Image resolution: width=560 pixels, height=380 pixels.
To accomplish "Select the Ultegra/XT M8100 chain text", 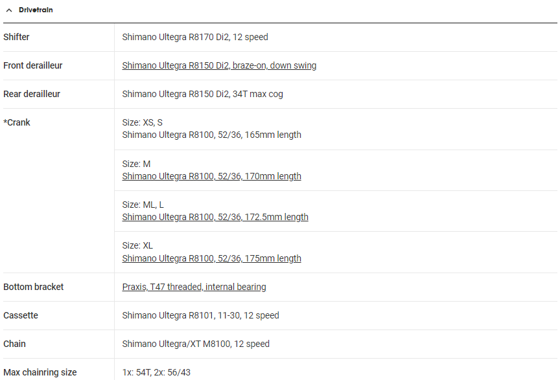I will [196, 344].
